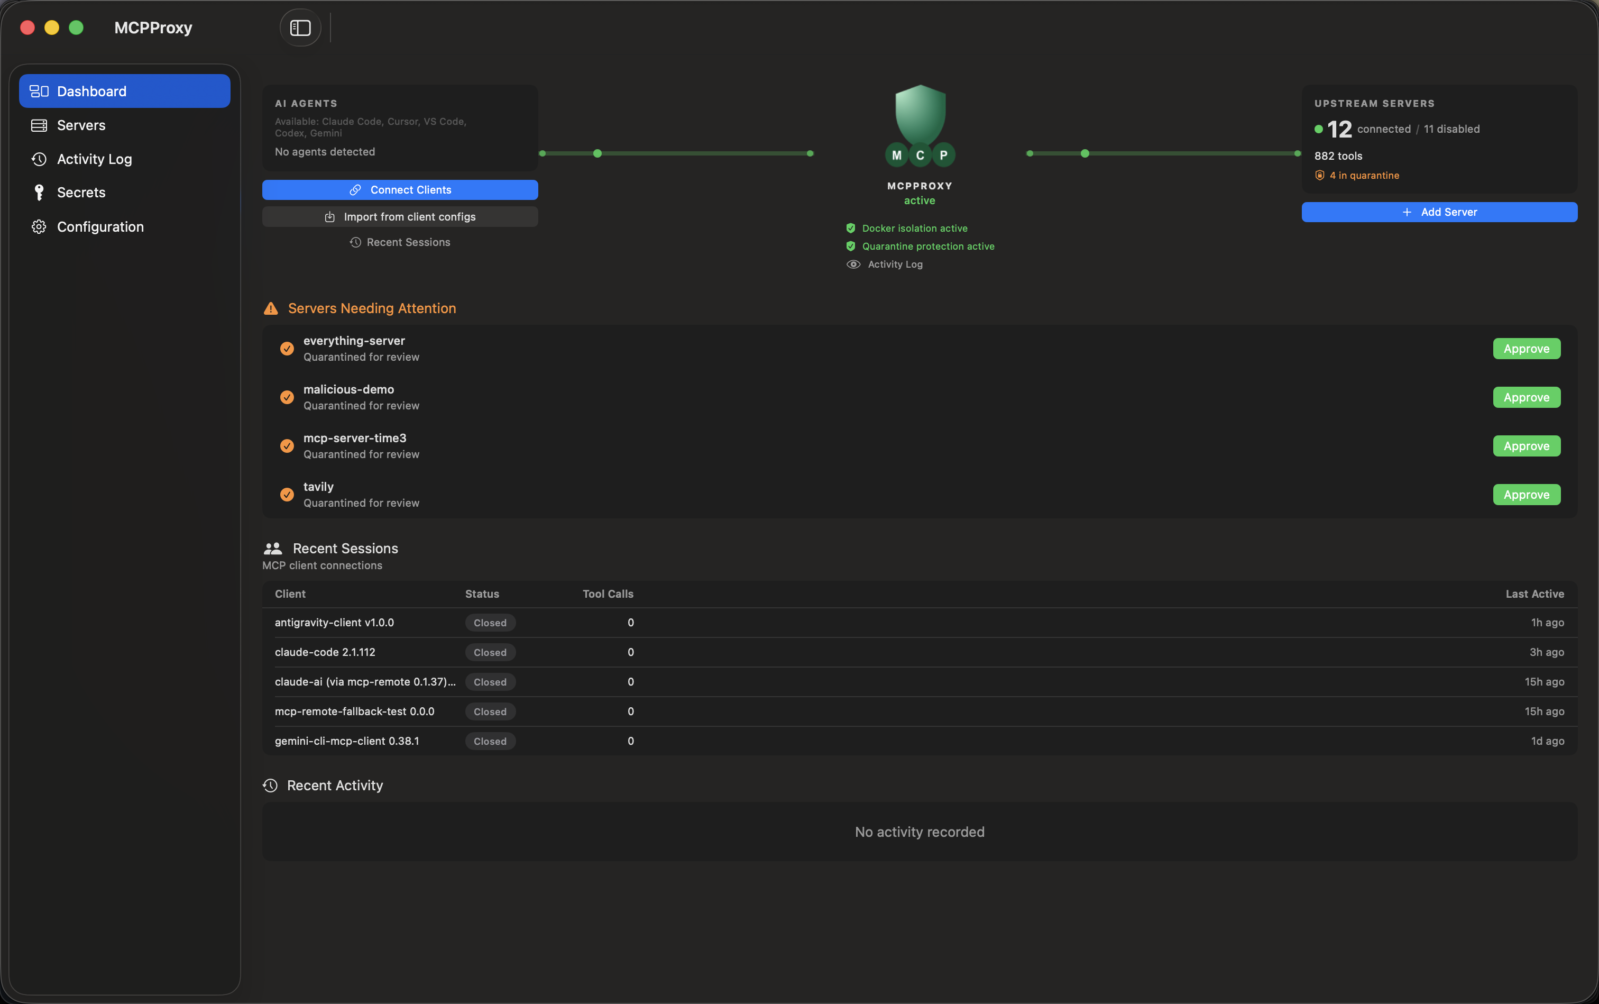The height and width of the screenshot is (1004, 1599).
Task: Click the plus icon in Add Server
Action: point(1407,212)
